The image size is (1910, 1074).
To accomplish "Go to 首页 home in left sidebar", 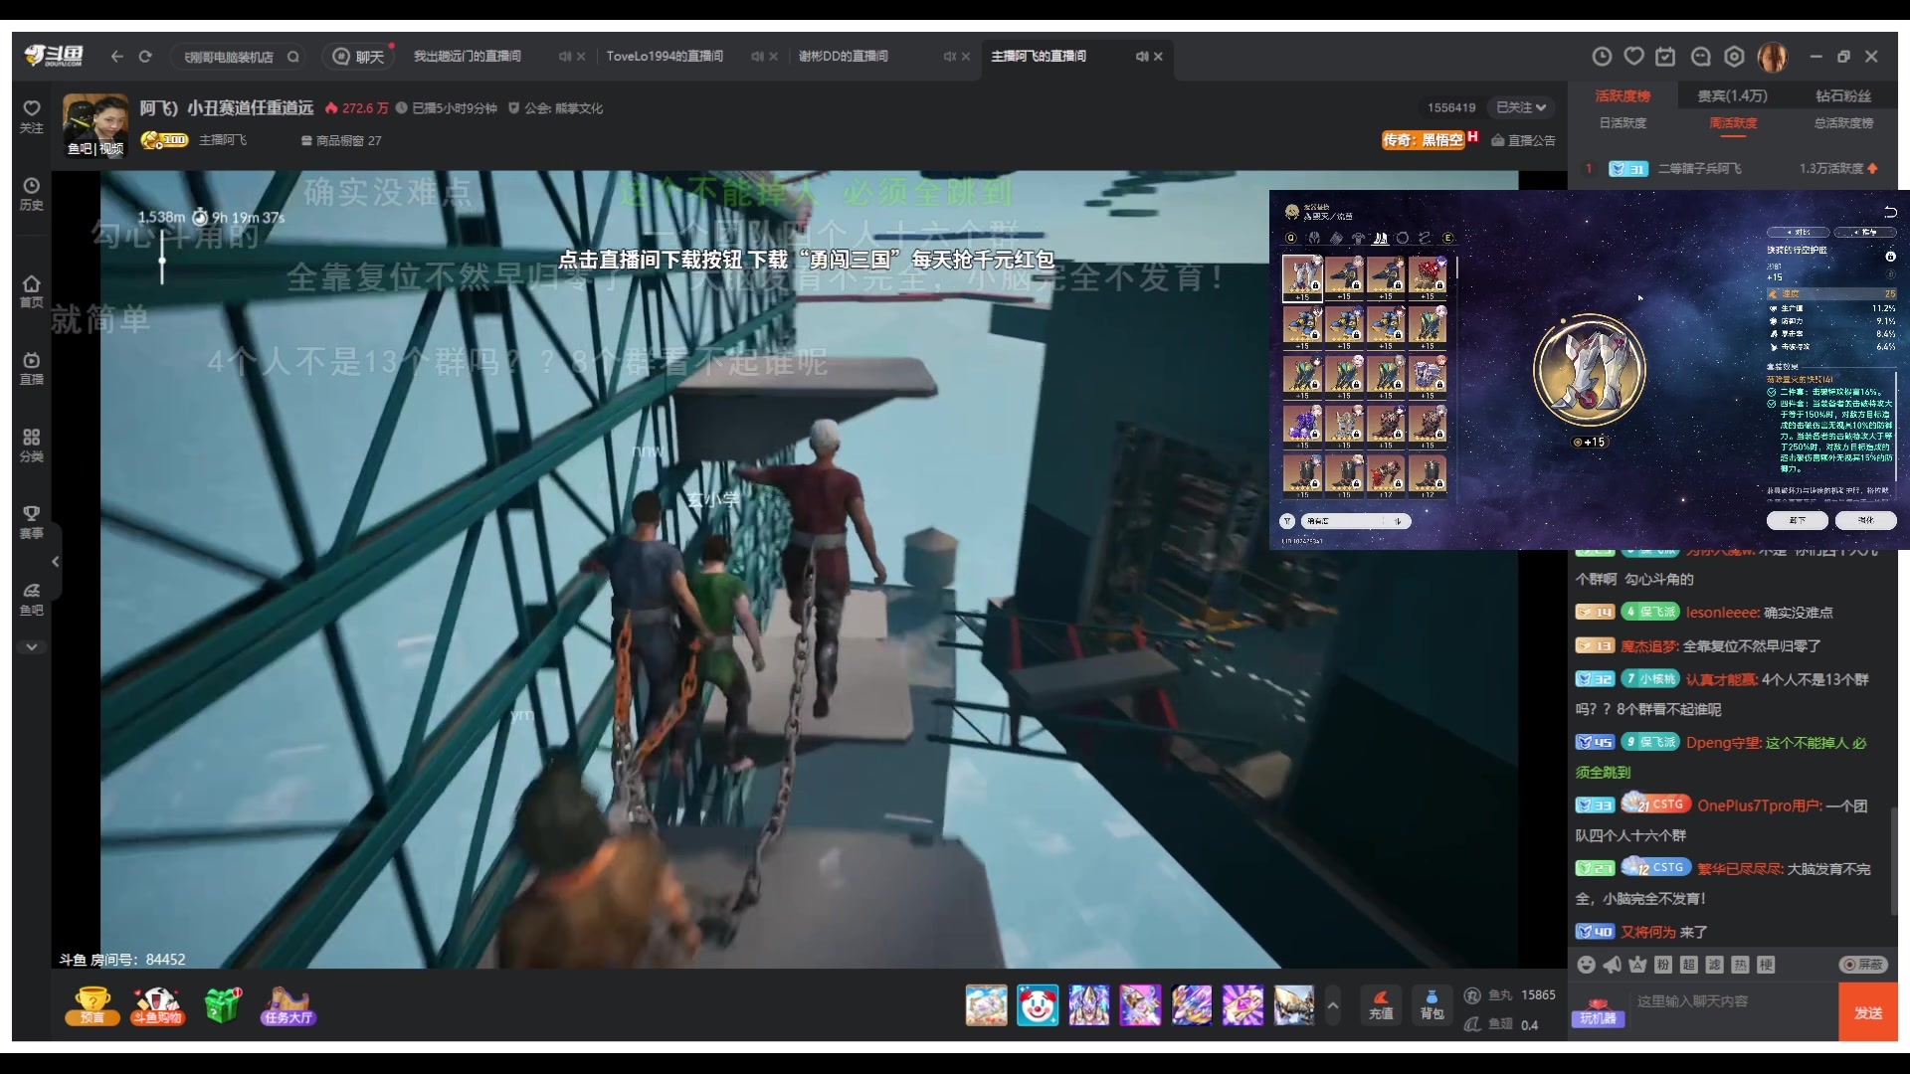I will [x=32, y=291].
